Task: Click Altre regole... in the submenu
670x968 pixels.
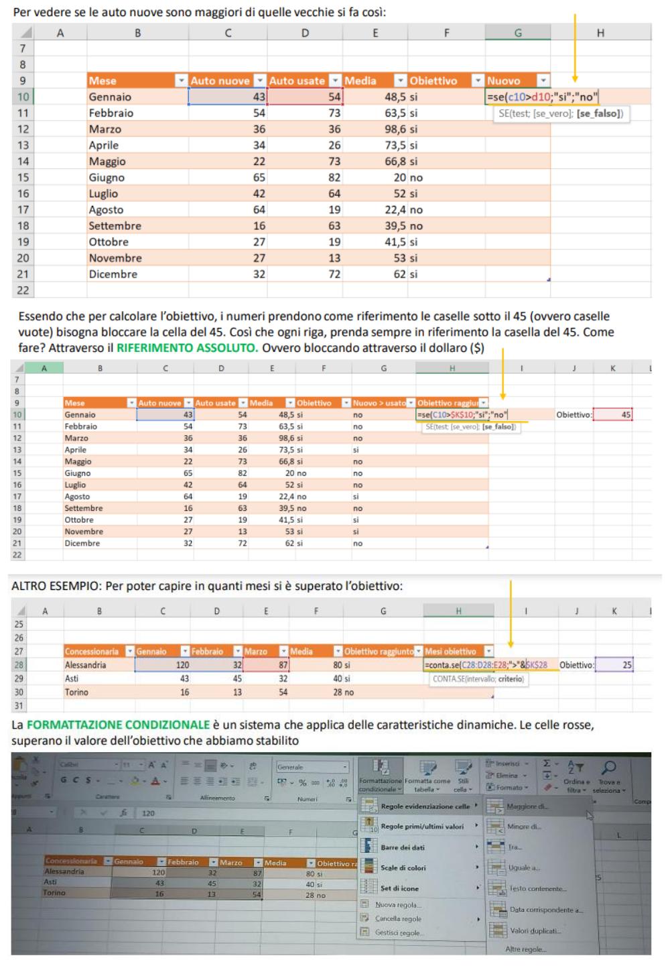Action: click(526, 949)
